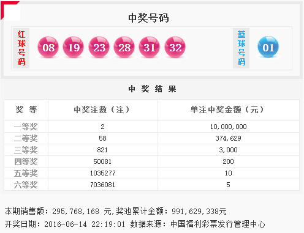Screen dimensions: 304x233
Task: Select the 10,000,000 first prize amount
Action: point(229,127)
